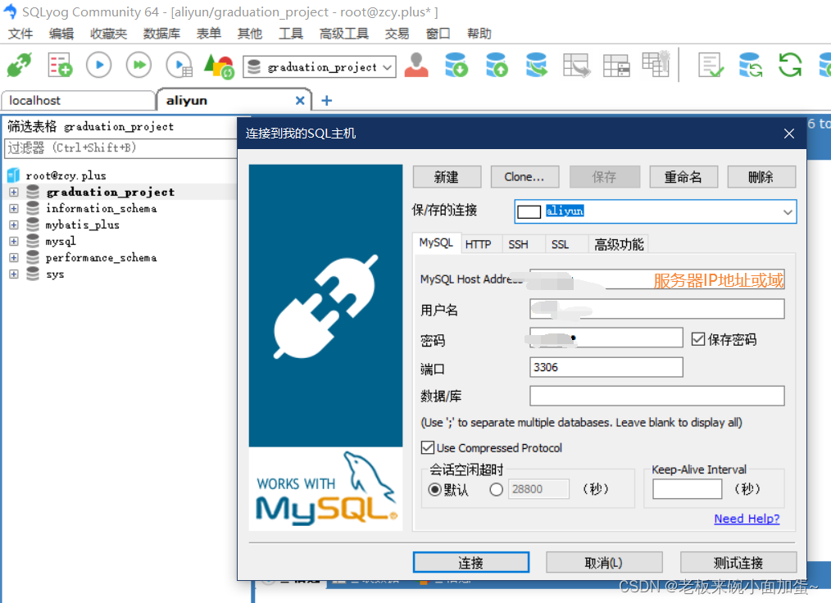
Task: Select the 默认 session timeout radio button
Action: [x=434, y=489]
